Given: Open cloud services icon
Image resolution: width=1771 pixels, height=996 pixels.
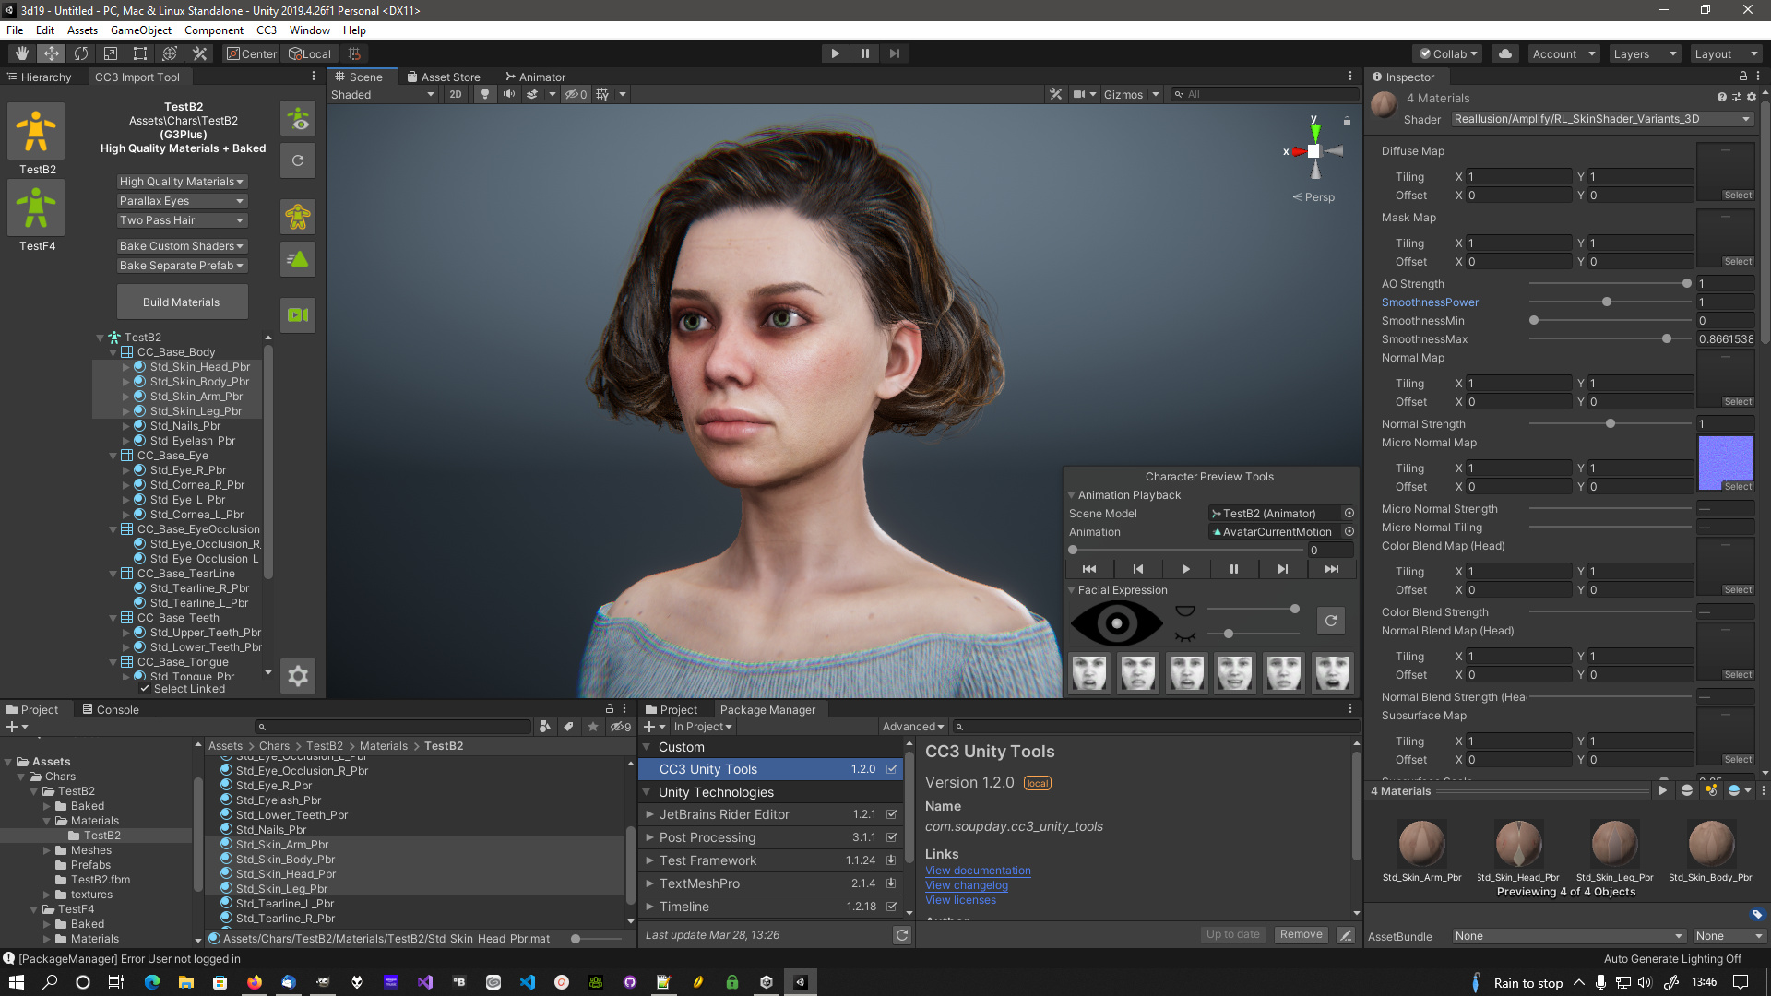Looking at the screenshot, I should point(1505,53).
